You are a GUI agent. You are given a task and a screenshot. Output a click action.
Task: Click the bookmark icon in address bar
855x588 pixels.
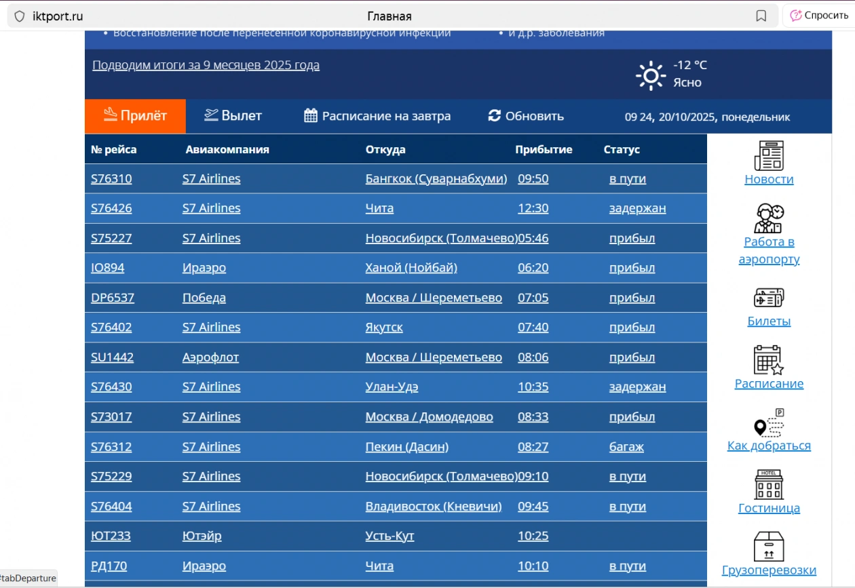761,16
